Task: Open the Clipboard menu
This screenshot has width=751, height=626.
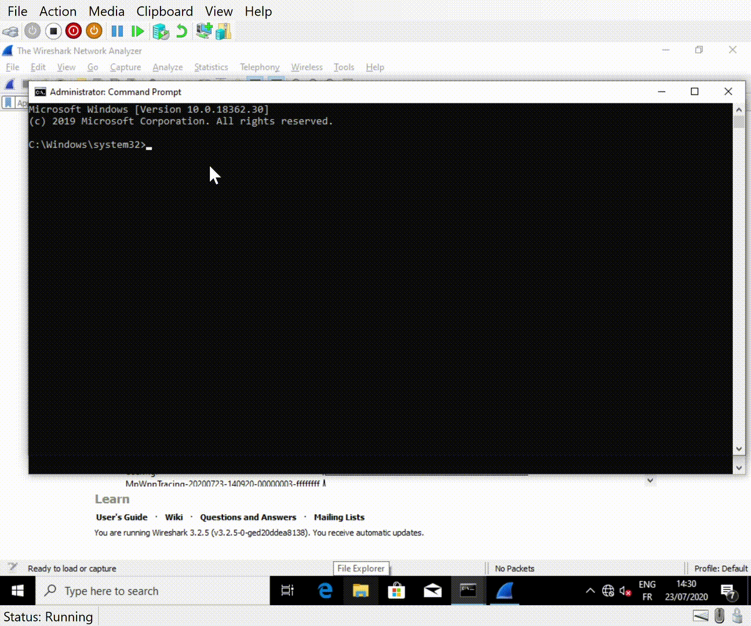Action: point(165,12)
